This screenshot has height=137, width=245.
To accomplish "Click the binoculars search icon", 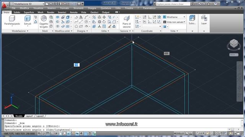I will coord(193,4).
